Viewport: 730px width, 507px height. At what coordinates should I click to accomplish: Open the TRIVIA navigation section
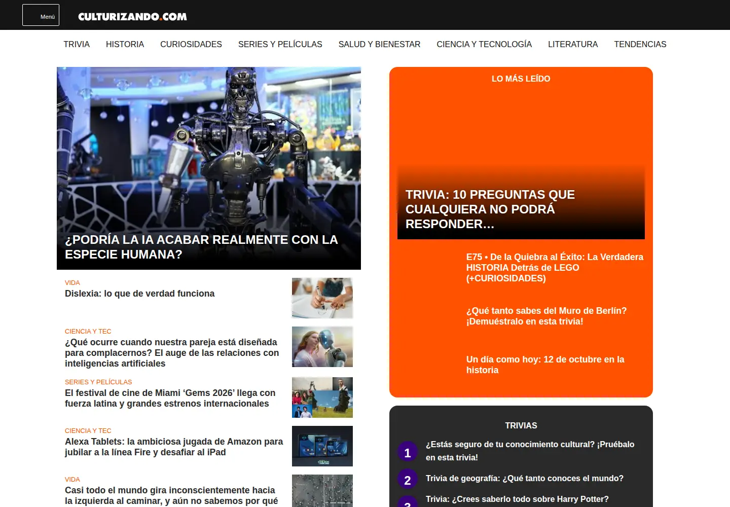77,44
